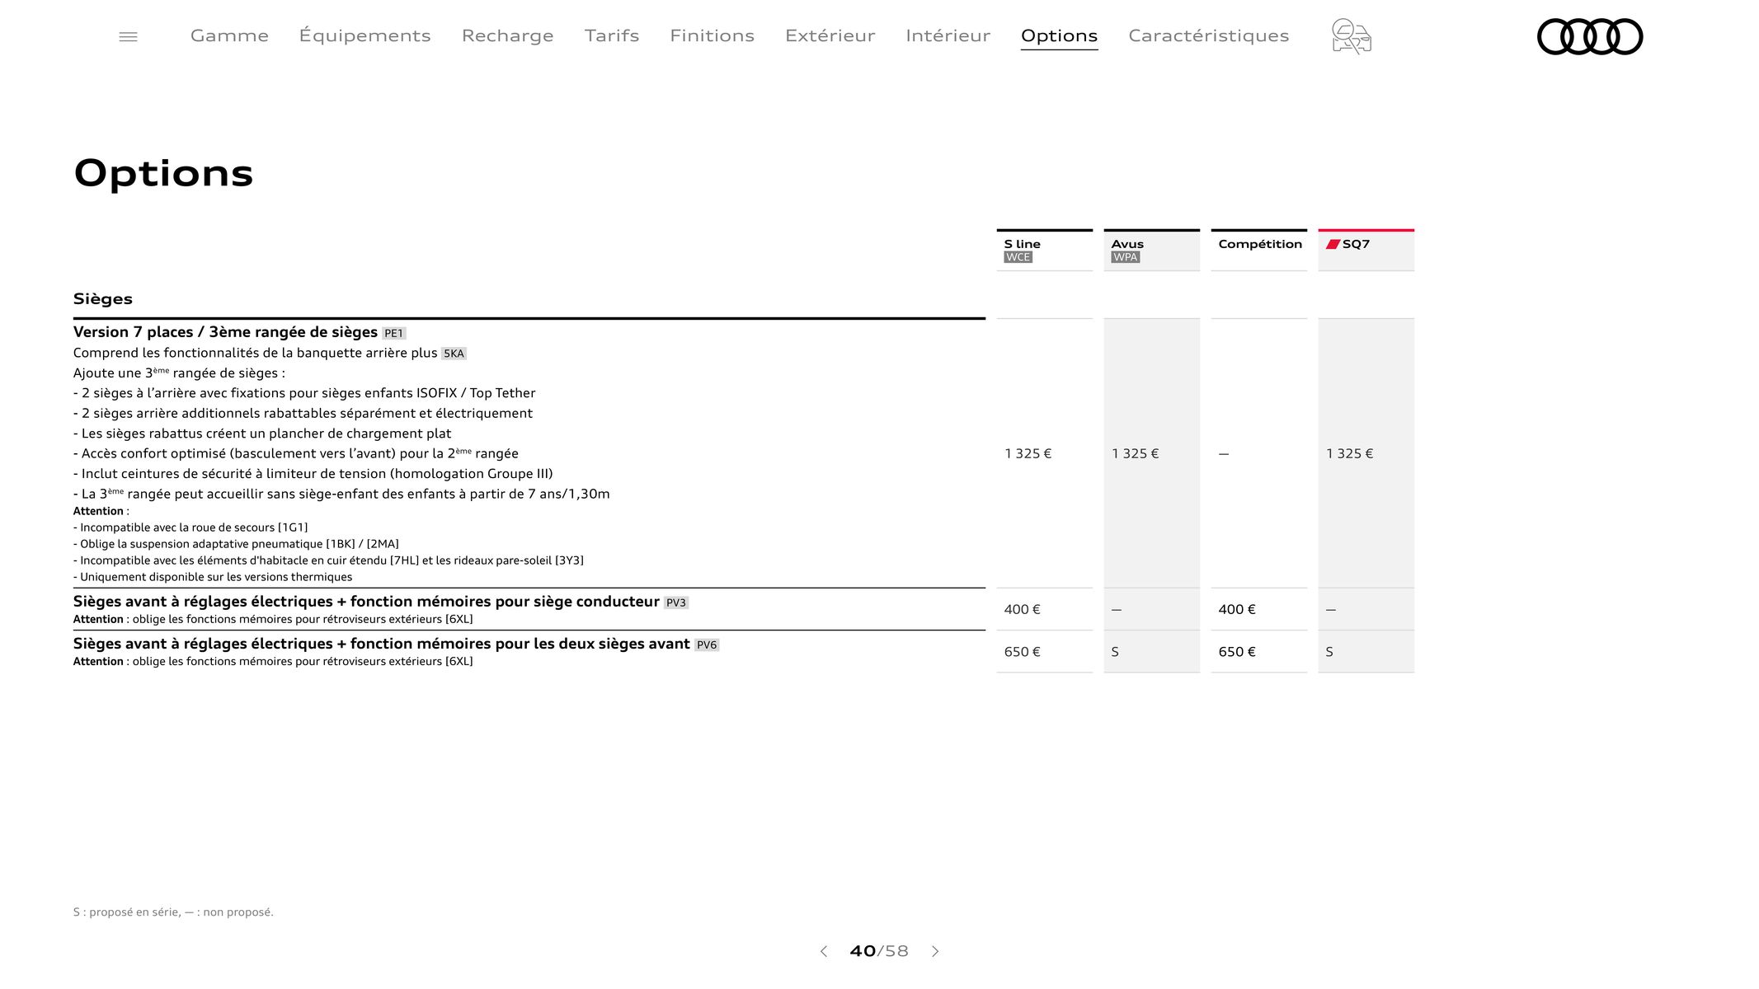Screen dimensions: 1759x989
Task: Click 'Ajoute une 3ème rangée de sièges' line
Action: pyautogui.click(x=179, y=373)
